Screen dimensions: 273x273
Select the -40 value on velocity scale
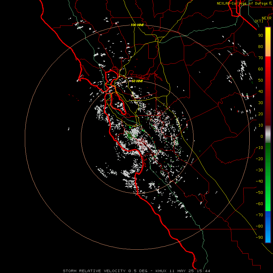259,181
